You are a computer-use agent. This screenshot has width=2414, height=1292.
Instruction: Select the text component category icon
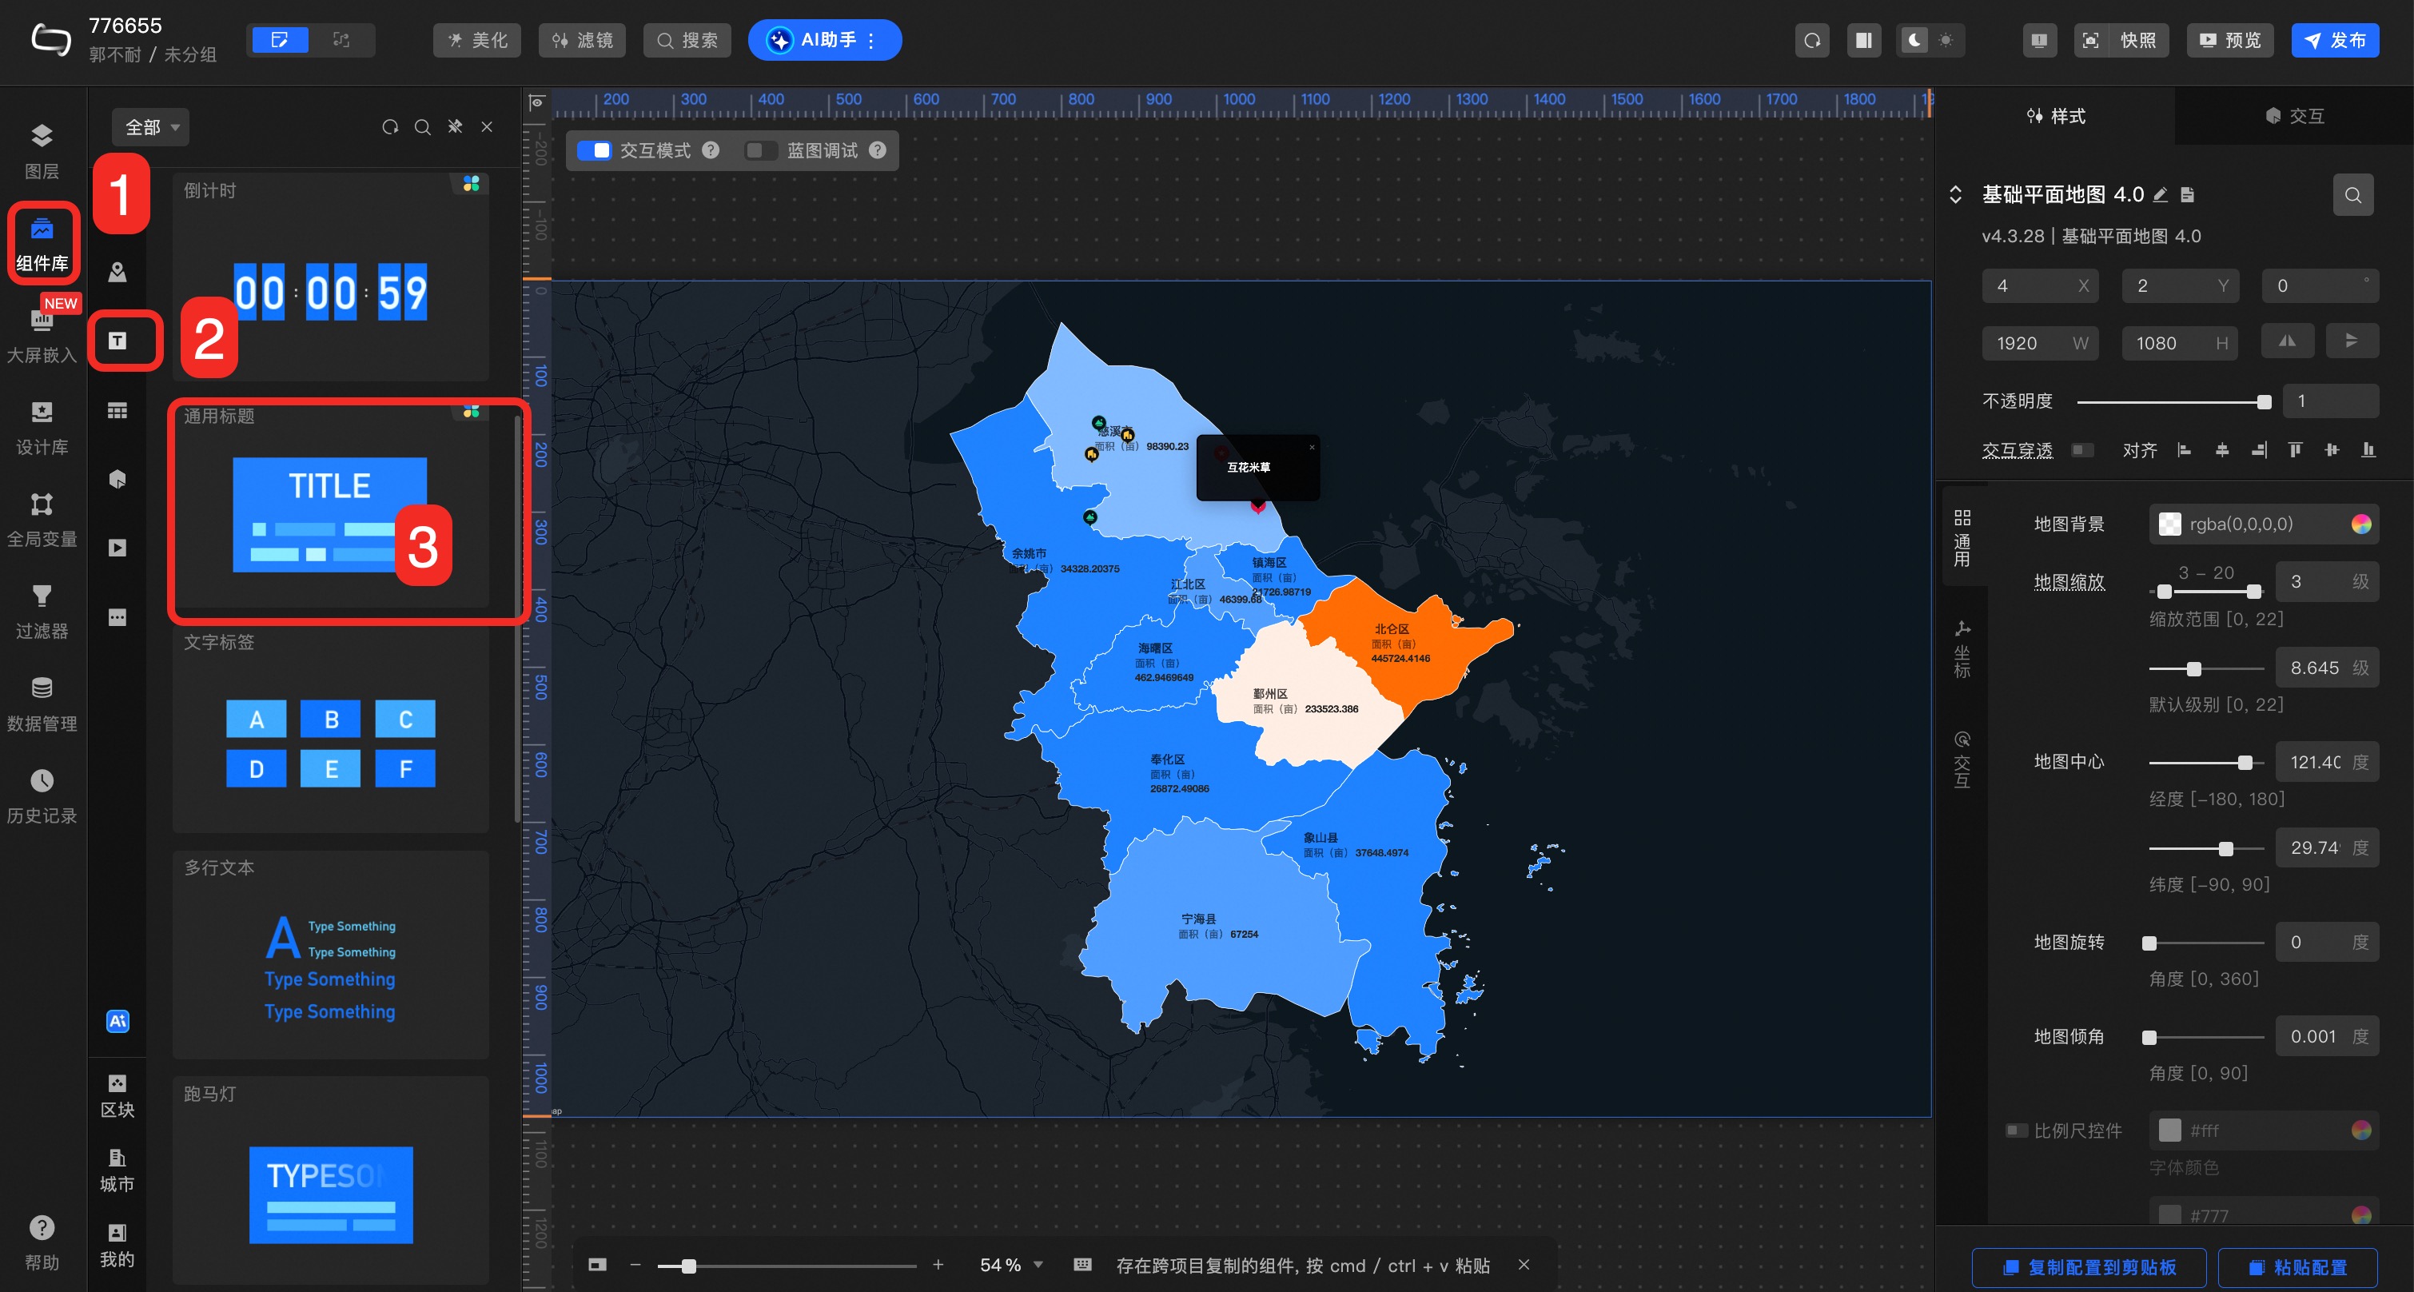[118, 341]
